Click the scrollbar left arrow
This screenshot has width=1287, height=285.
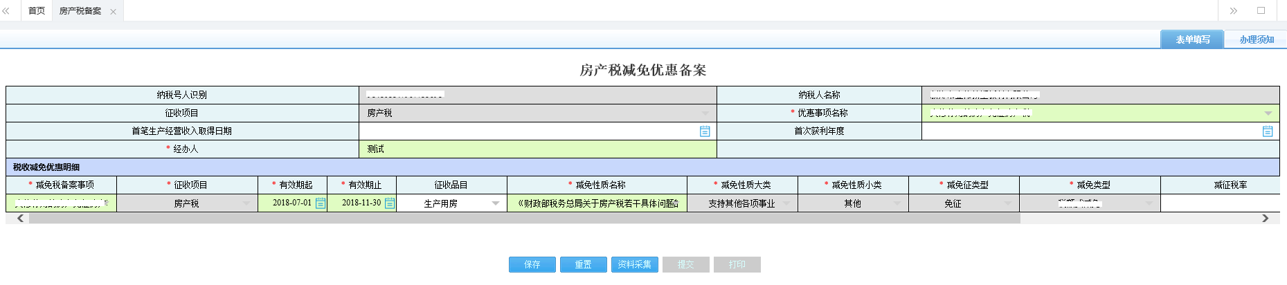click(20, 218)
